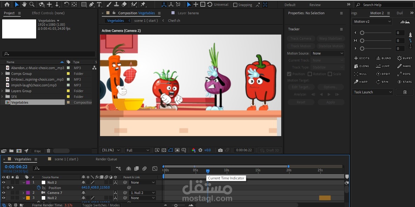Click the EXCITE button in Motion panel
The image size is (415, 207).
tap(362, 58)
